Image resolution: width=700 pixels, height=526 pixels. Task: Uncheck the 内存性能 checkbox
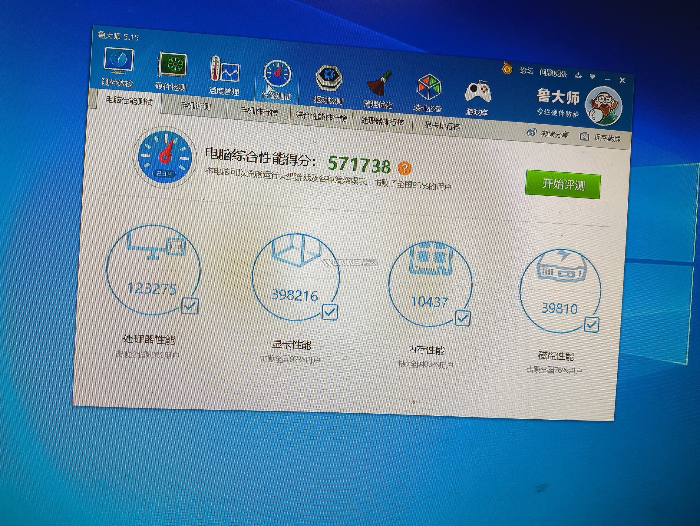(x=462, y=318)
